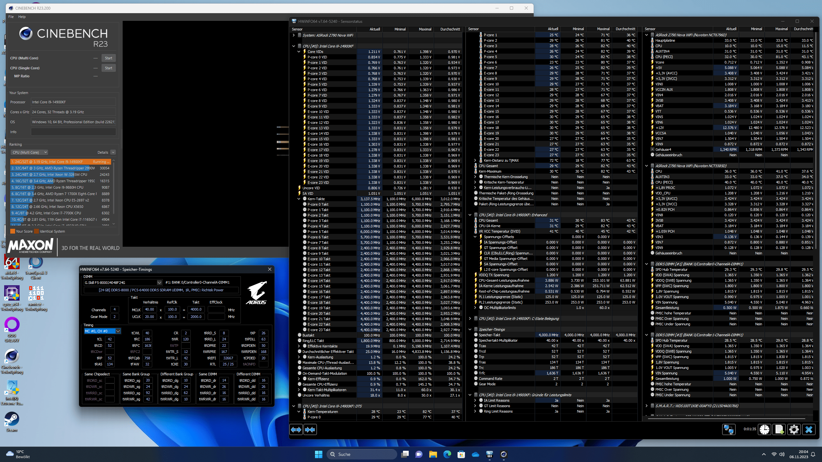The height and width of the screenshot is (462, 822).
Task: Expand Kern-Distanz zu TjMAX group
Action: tap(475, 160)
